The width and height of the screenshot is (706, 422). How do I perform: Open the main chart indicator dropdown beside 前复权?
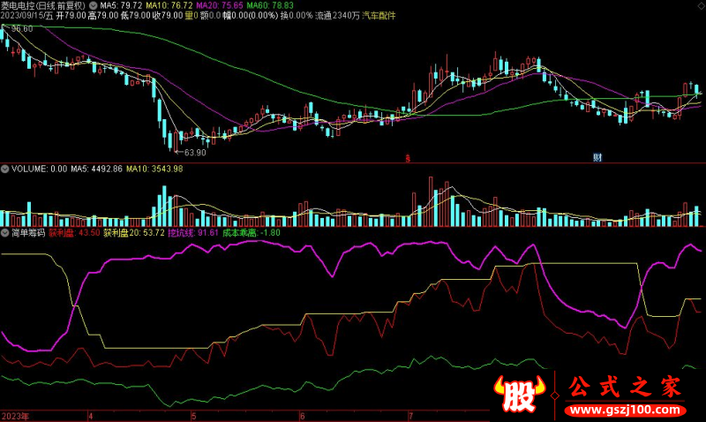coord(93,5)
